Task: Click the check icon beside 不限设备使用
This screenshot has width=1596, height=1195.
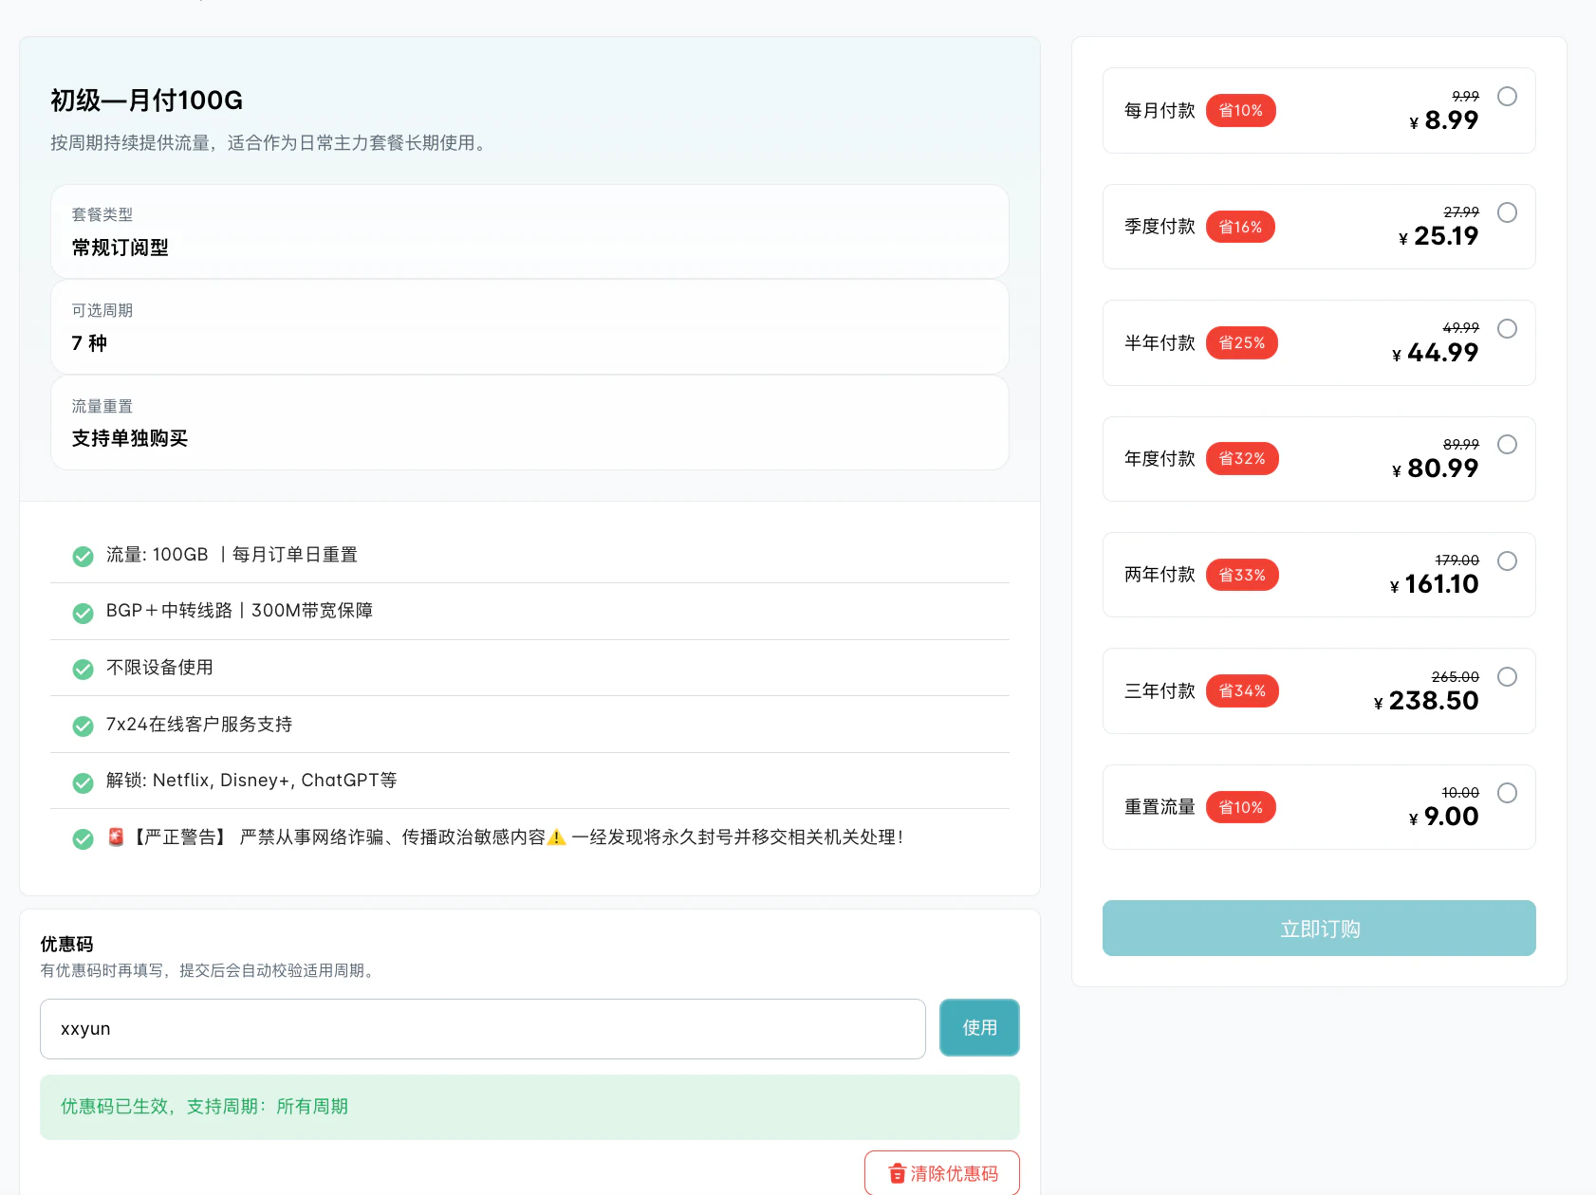Action: 84,669
